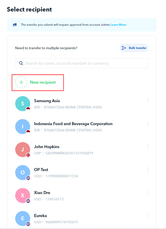Focus the recipient search field
This screenshot has height=229, width=166.
pyautogui.click(x=82, y=63)
